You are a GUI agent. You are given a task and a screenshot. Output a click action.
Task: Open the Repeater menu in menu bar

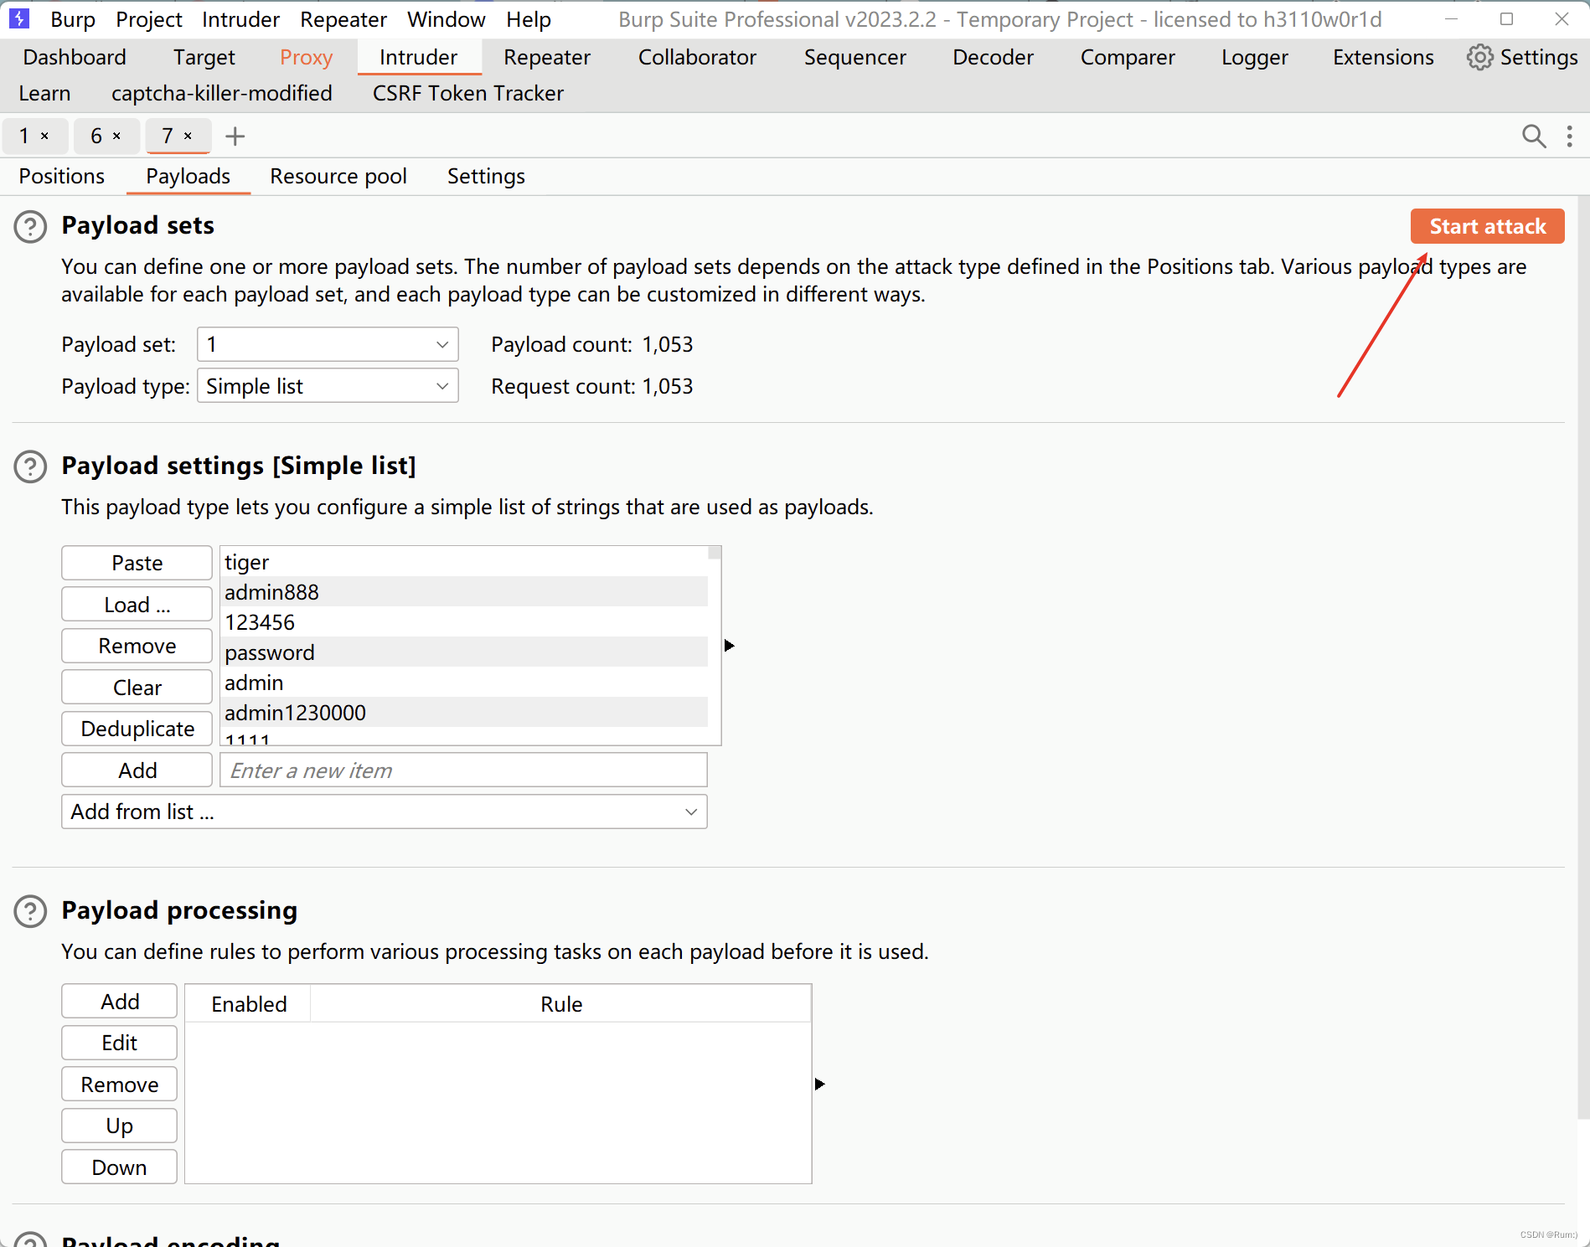click(343, 19)
